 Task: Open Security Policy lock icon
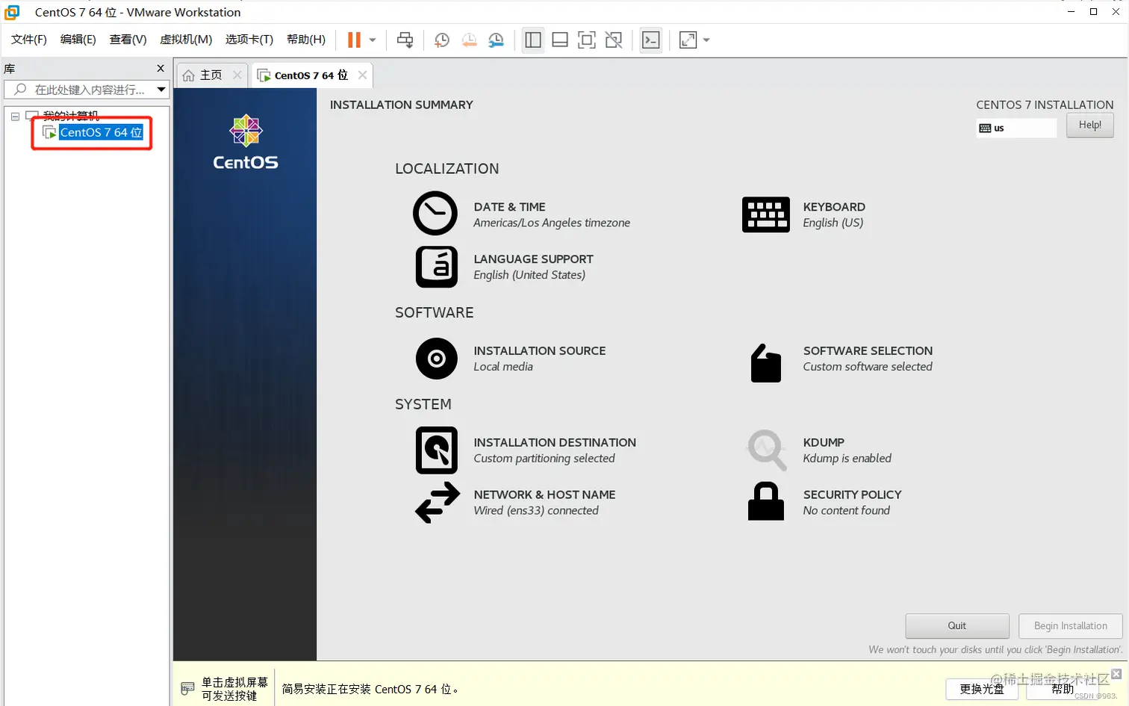[766, 501]
